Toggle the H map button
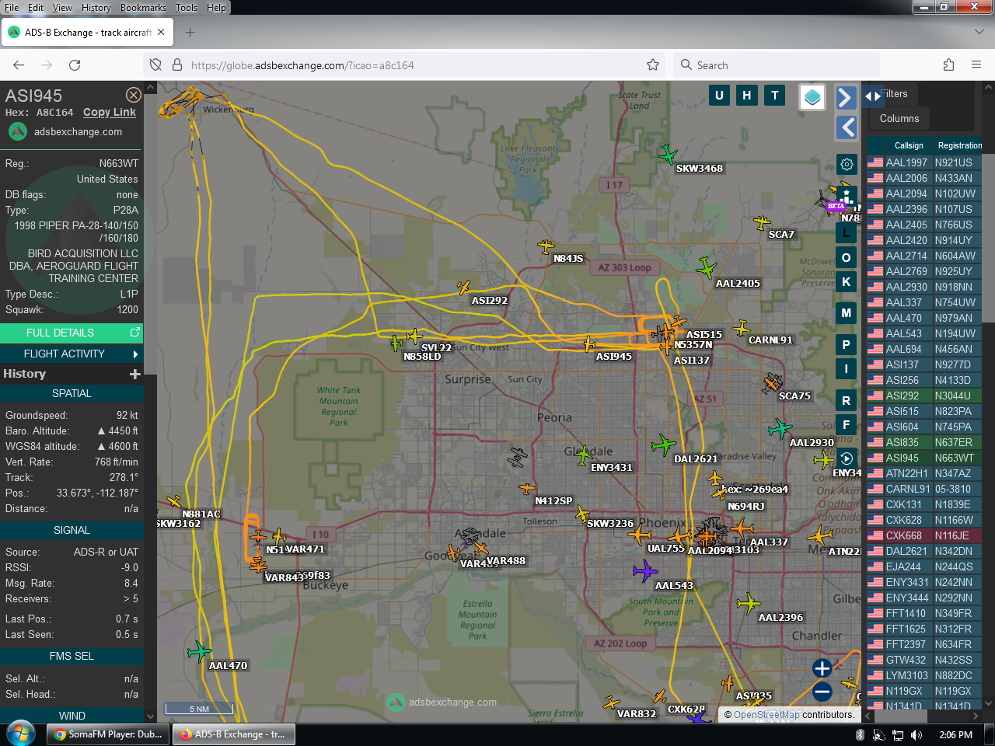Viewport: 995px width, 746px height. [747, 96]
